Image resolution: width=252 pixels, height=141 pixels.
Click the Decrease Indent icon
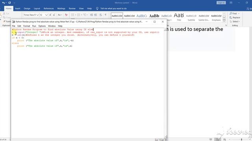click(91, 15)
